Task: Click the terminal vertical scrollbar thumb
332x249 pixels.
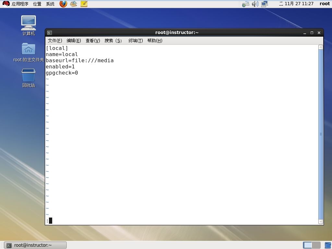Action: (x=321, y=134)
